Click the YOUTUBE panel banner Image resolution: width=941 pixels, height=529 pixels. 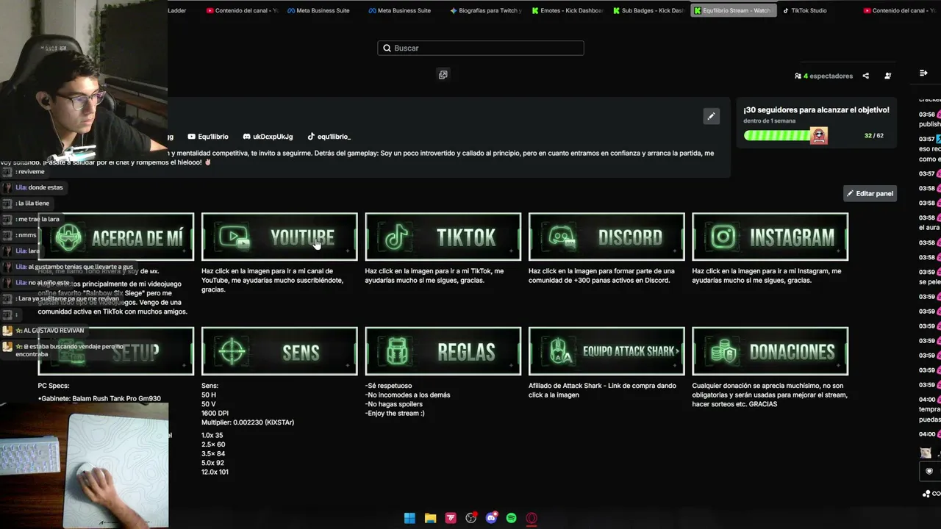coord(279,237)
